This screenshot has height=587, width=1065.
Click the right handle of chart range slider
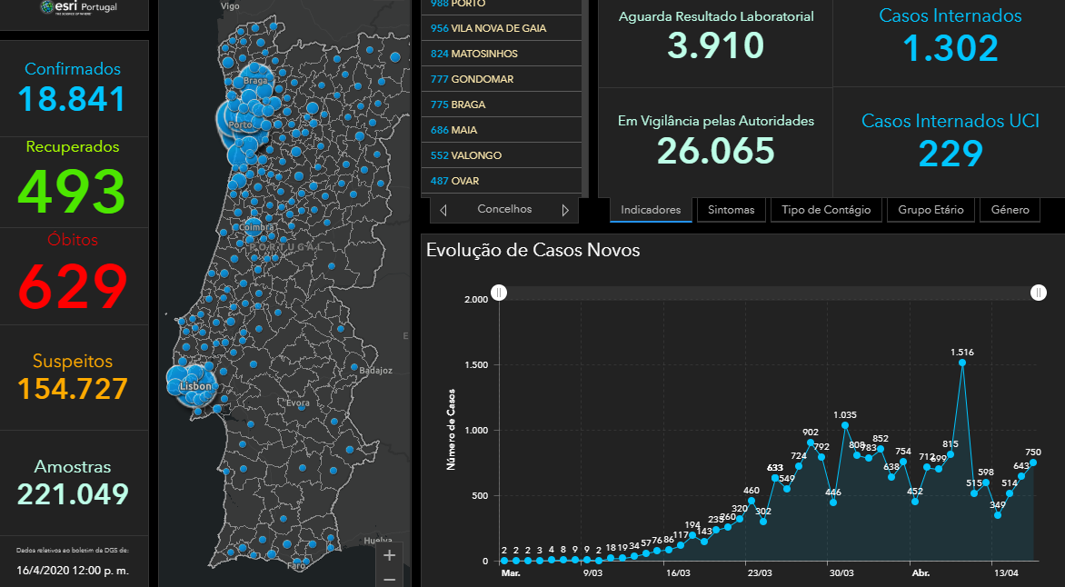pos(1039,293)
